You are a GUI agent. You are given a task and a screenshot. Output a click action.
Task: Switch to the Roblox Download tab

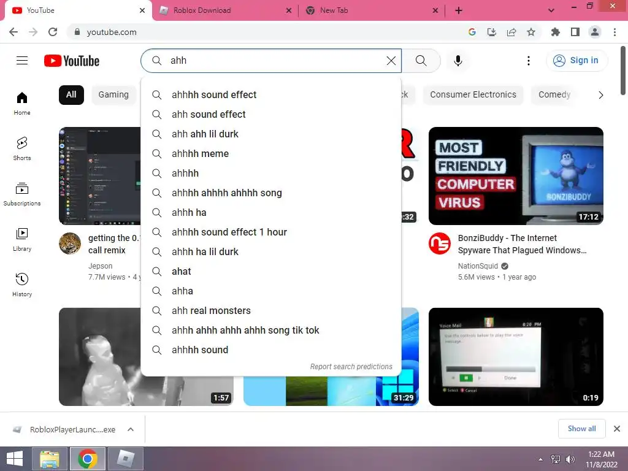(x=226, y=10)
